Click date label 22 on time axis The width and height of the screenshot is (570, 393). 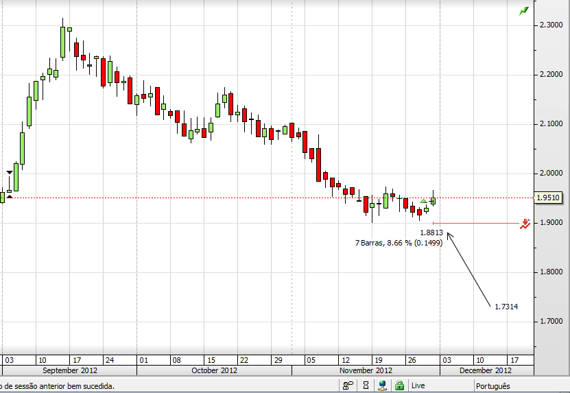[x=244, y=360]
